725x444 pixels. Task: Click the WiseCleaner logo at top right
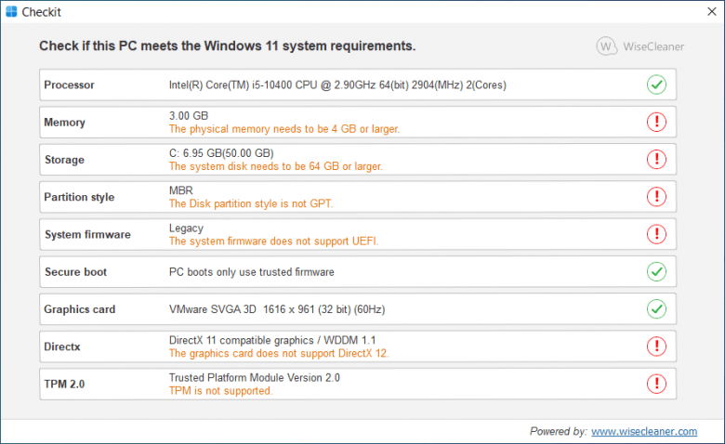point(640,46)
